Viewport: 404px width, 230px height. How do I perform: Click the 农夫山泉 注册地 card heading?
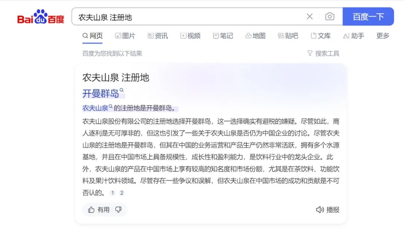pos(116,77)
